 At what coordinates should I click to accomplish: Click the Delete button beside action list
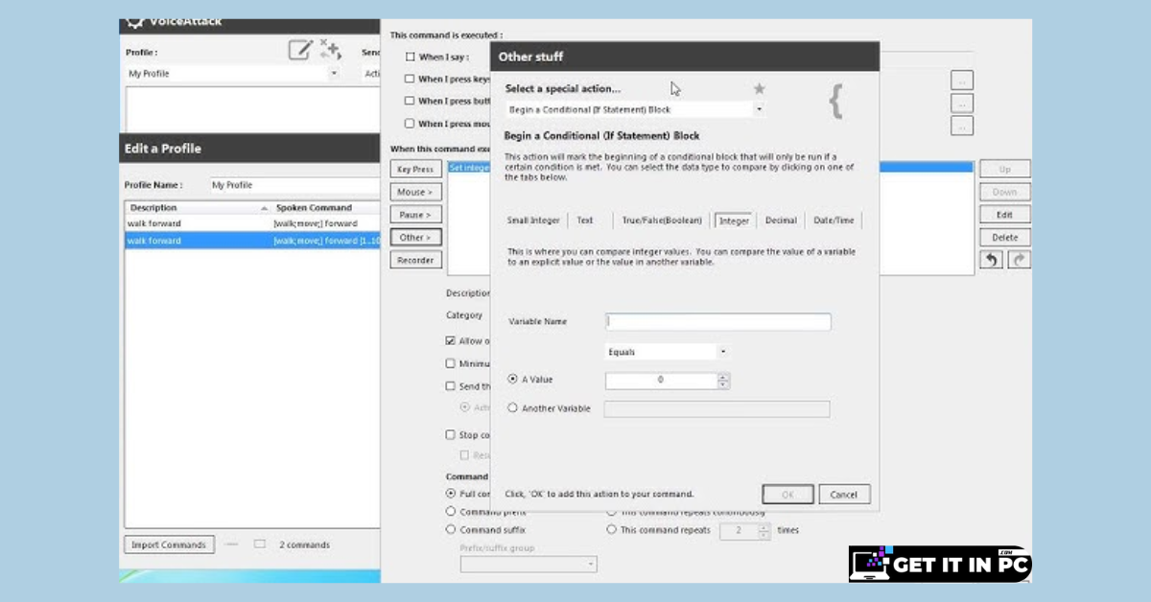pyautogui.click(x=1004, y=238)
